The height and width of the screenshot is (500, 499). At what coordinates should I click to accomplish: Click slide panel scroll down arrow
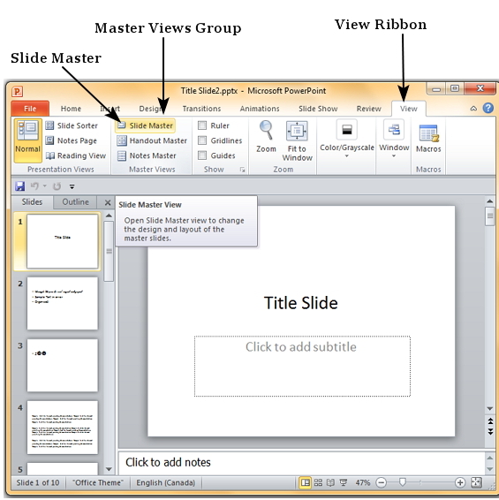(x=109, y=469)
